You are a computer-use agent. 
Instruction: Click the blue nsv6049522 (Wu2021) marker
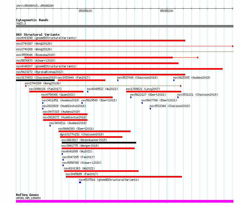click(88, 92)
